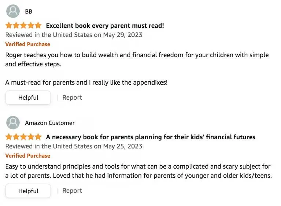Open the BB reviewer profile name

(x=29, y=11)
